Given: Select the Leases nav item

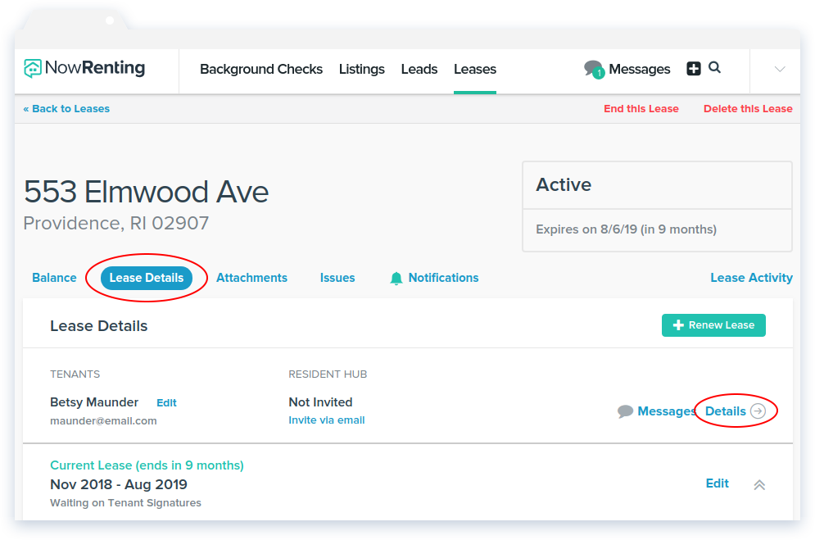Looking at the screenshot, I should coord(475,69).
